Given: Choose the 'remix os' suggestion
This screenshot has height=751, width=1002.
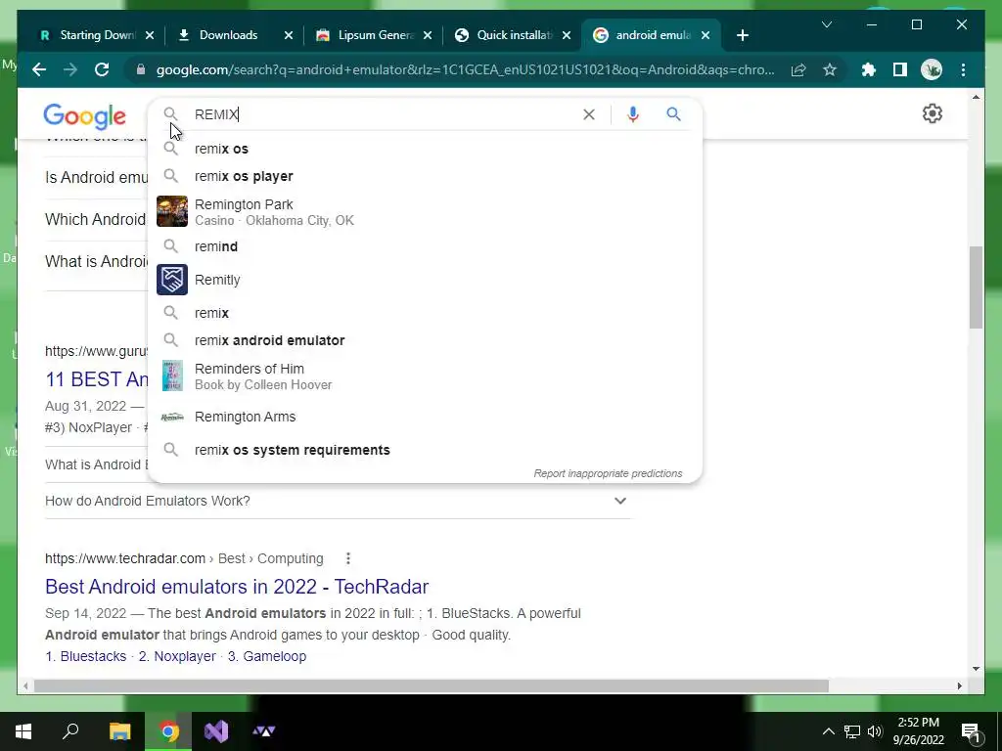Looking at the screenshot, I should coord(425,149).
